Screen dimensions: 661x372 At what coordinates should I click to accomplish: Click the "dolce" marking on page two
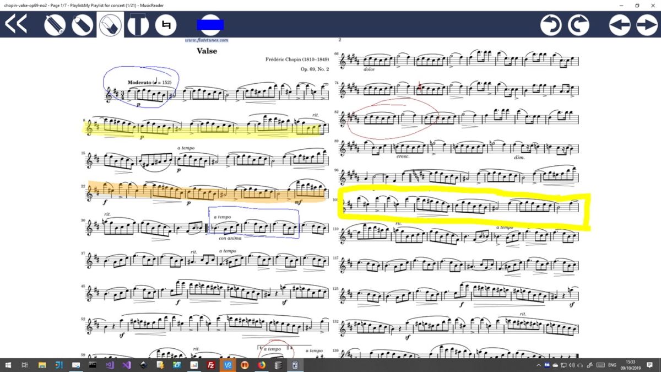coord(369,69)
